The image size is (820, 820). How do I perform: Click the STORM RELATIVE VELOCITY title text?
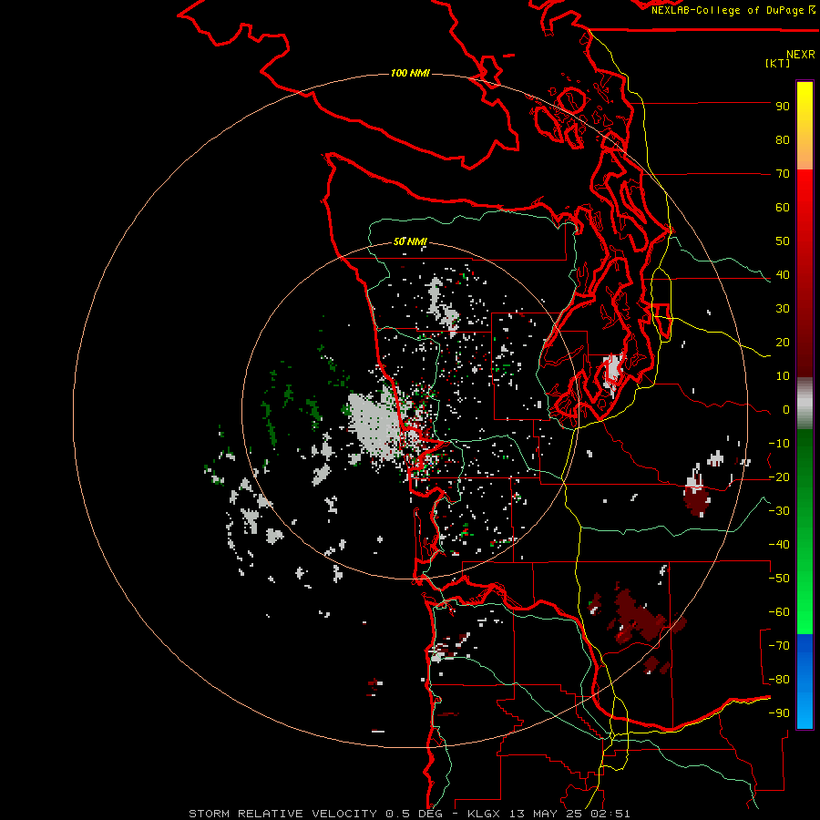(x=283, y=814)
